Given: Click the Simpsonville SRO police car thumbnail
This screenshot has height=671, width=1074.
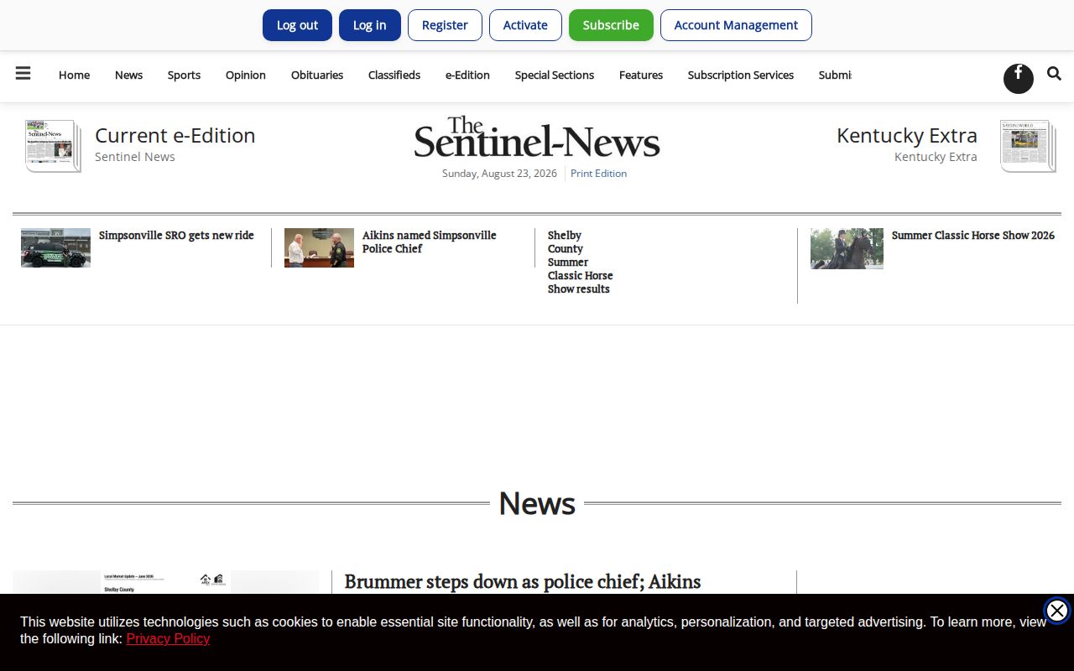Looking at the screenshot, I should click(x=55, y=247).
